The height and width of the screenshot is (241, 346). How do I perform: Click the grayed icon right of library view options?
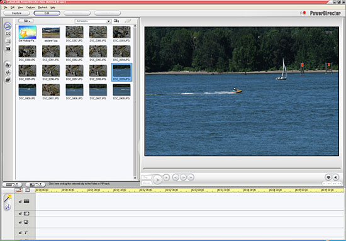pos(128,21)
